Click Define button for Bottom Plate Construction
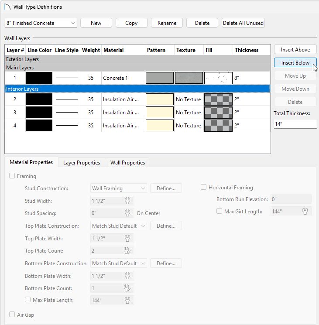The image size is (319, 325). click(x=166, y=263)
